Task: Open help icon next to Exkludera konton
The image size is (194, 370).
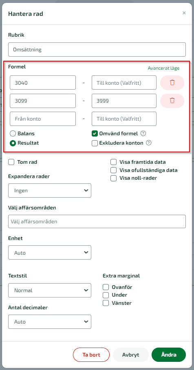Action: coord(148,143)
